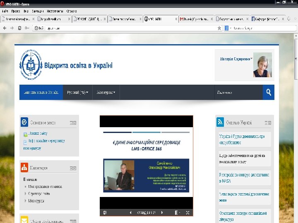The width and height of the screenshot is (298, 223).
Task: Open the Новини сайту forum link
Action: coord(38,133)
